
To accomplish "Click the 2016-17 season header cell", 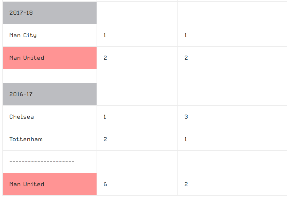I will click(49, 94).
